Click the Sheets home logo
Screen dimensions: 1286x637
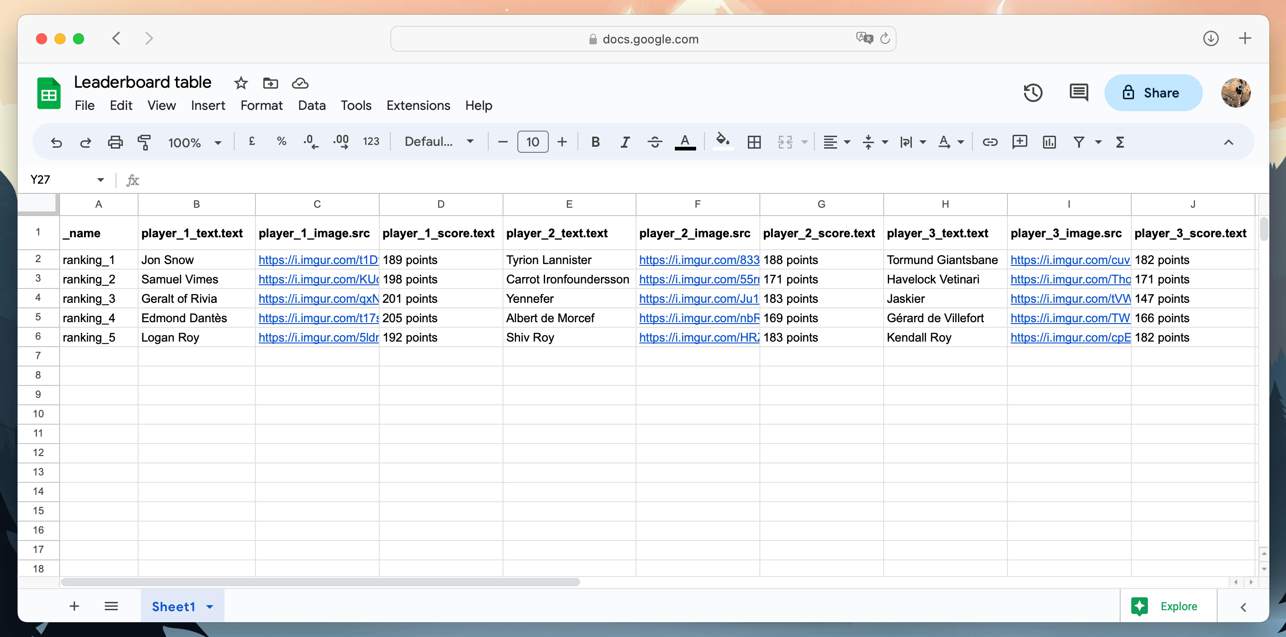pyautogui.click(x=49, y=93)
